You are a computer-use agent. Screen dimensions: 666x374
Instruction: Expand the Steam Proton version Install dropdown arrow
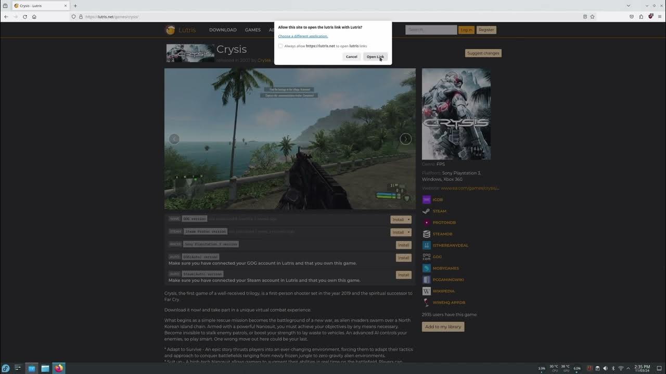(x=408, y=232)
